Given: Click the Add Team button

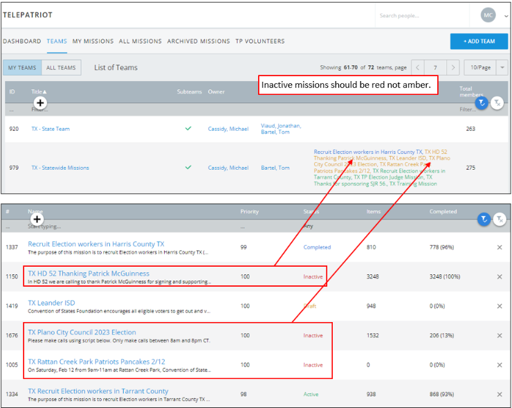Looking at the screenshot, I should (479, 42).
